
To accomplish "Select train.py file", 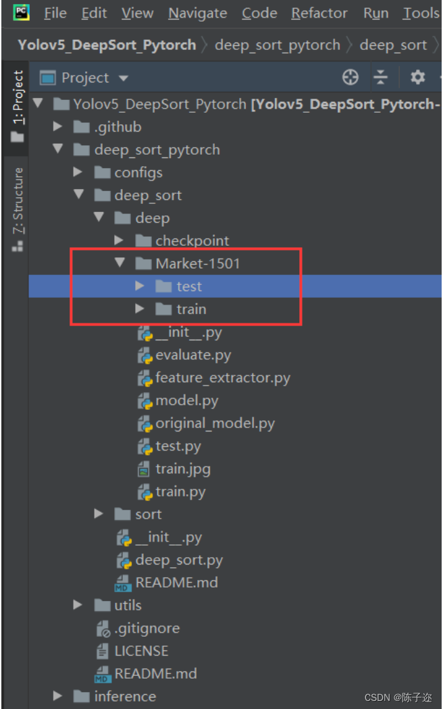I will tap(172, 492).
